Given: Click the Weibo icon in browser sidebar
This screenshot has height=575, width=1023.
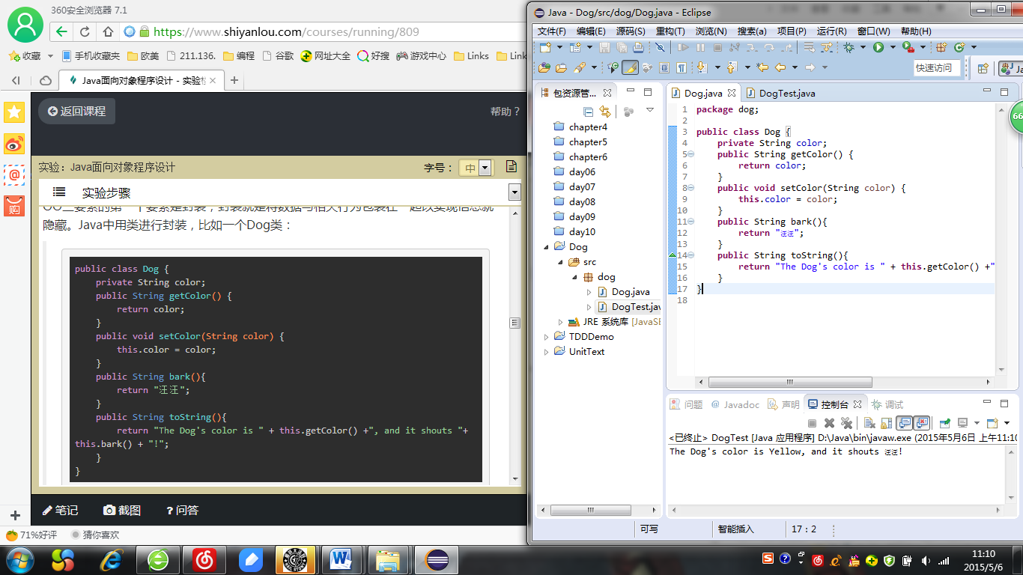Looking at the screenshot, I should (14, 144).
